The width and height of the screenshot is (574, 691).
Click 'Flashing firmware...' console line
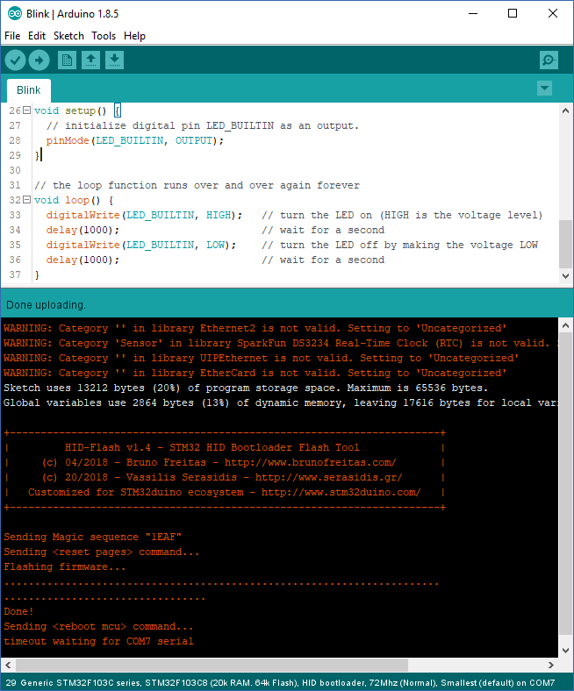65,567
